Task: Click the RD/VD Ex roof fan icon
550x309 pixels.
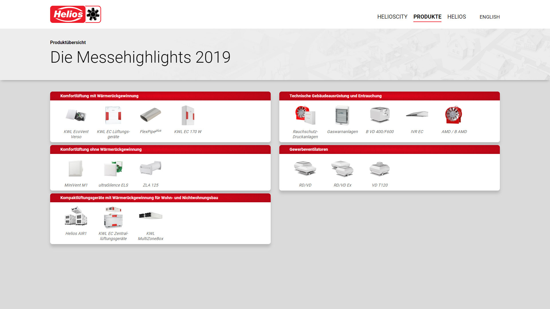Action: [342, 169]
